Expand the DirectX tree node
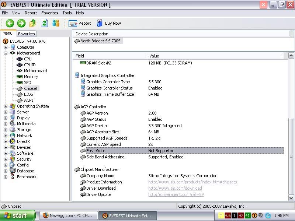This screenshot has height=221, width=295. (x=6, y=141)
